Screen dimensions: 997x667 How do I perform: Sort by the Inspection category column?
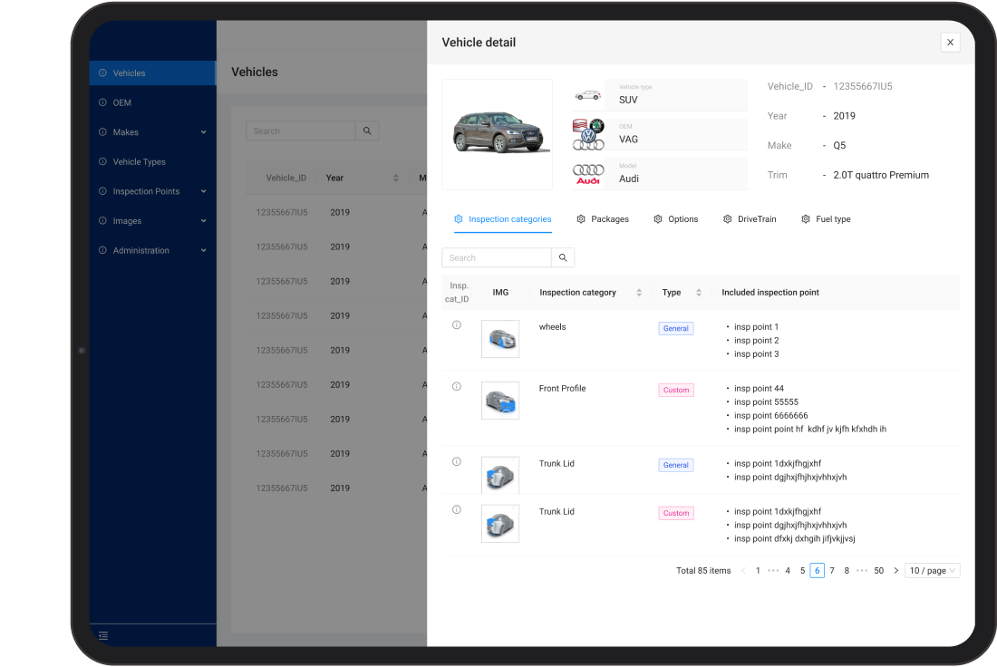click(x=639, y=293)
